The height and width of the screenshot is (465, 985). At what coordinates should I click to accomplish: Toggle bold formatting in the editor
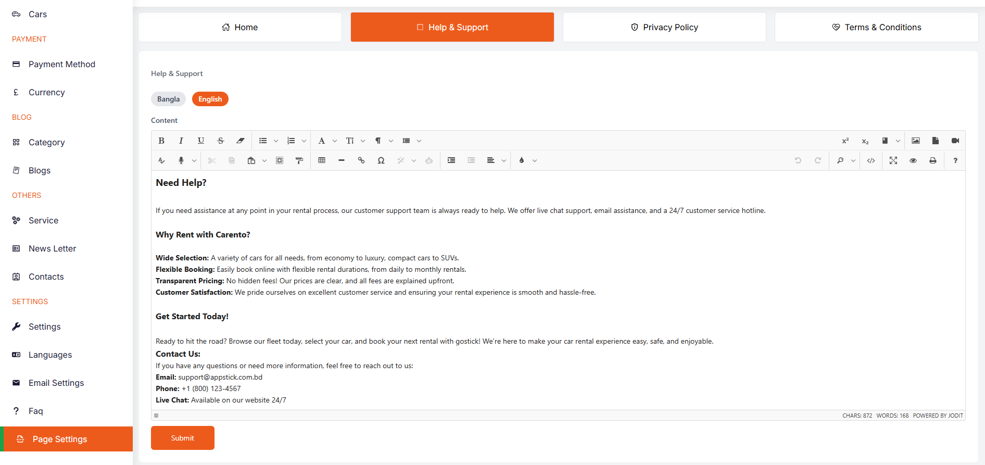pos(161,141)
